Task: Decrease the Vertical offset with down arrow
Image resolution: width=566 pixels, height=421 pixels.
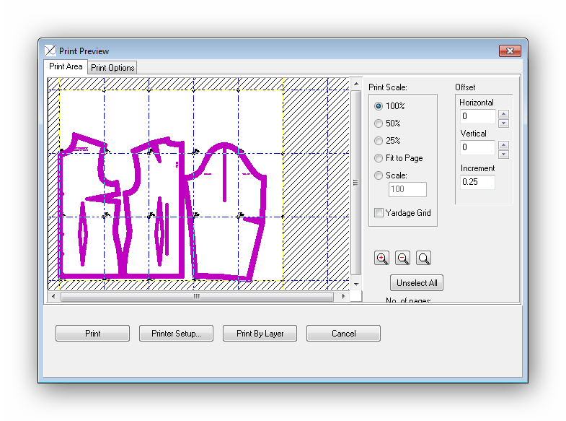Action: click(x=503, y=155)
